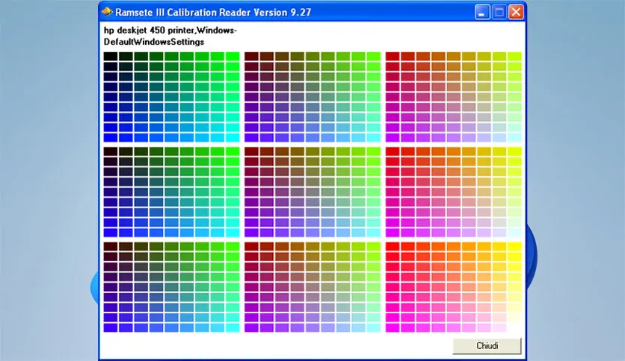Maximize the Calibration Reader window
Image resolution: width=625 pixels, height=361 pixels.
[x=499, y=13]
